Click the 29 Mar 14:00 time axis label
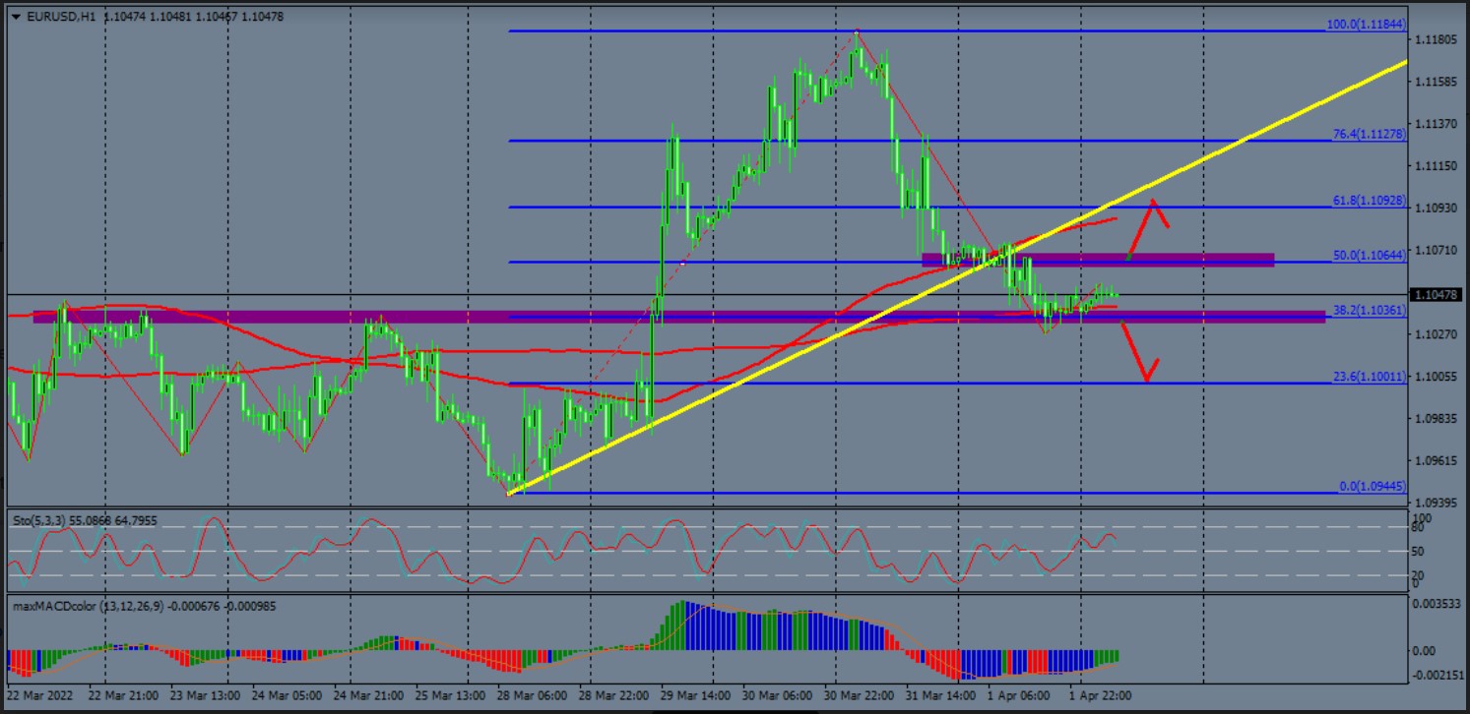The width and height of the screenshot is (1470, 714). [695, 695]
